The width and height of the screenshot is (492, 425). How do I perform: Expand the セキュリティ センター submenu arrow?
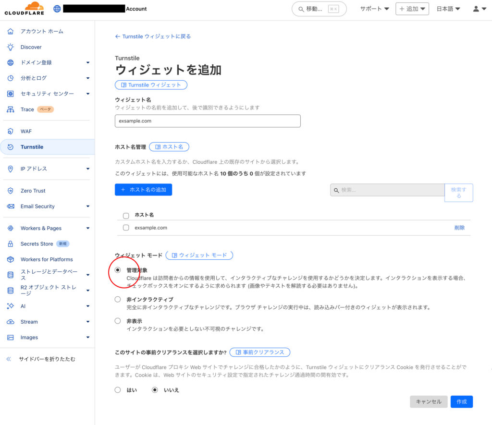pos(88,94)
